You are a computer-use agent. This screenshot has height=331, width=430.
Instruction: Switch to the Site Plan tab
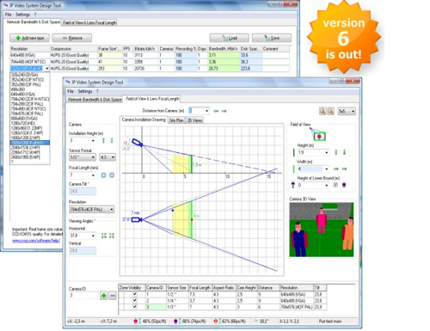[176, 120]
